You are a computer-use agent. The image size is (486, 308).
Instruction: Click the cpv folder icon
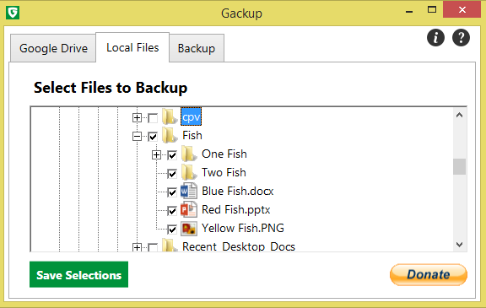170,116
